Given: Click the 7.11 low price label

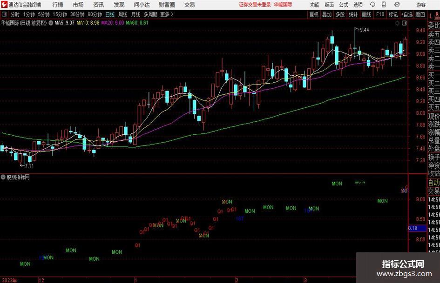Looking at the screenshot, I should point(29,166).
